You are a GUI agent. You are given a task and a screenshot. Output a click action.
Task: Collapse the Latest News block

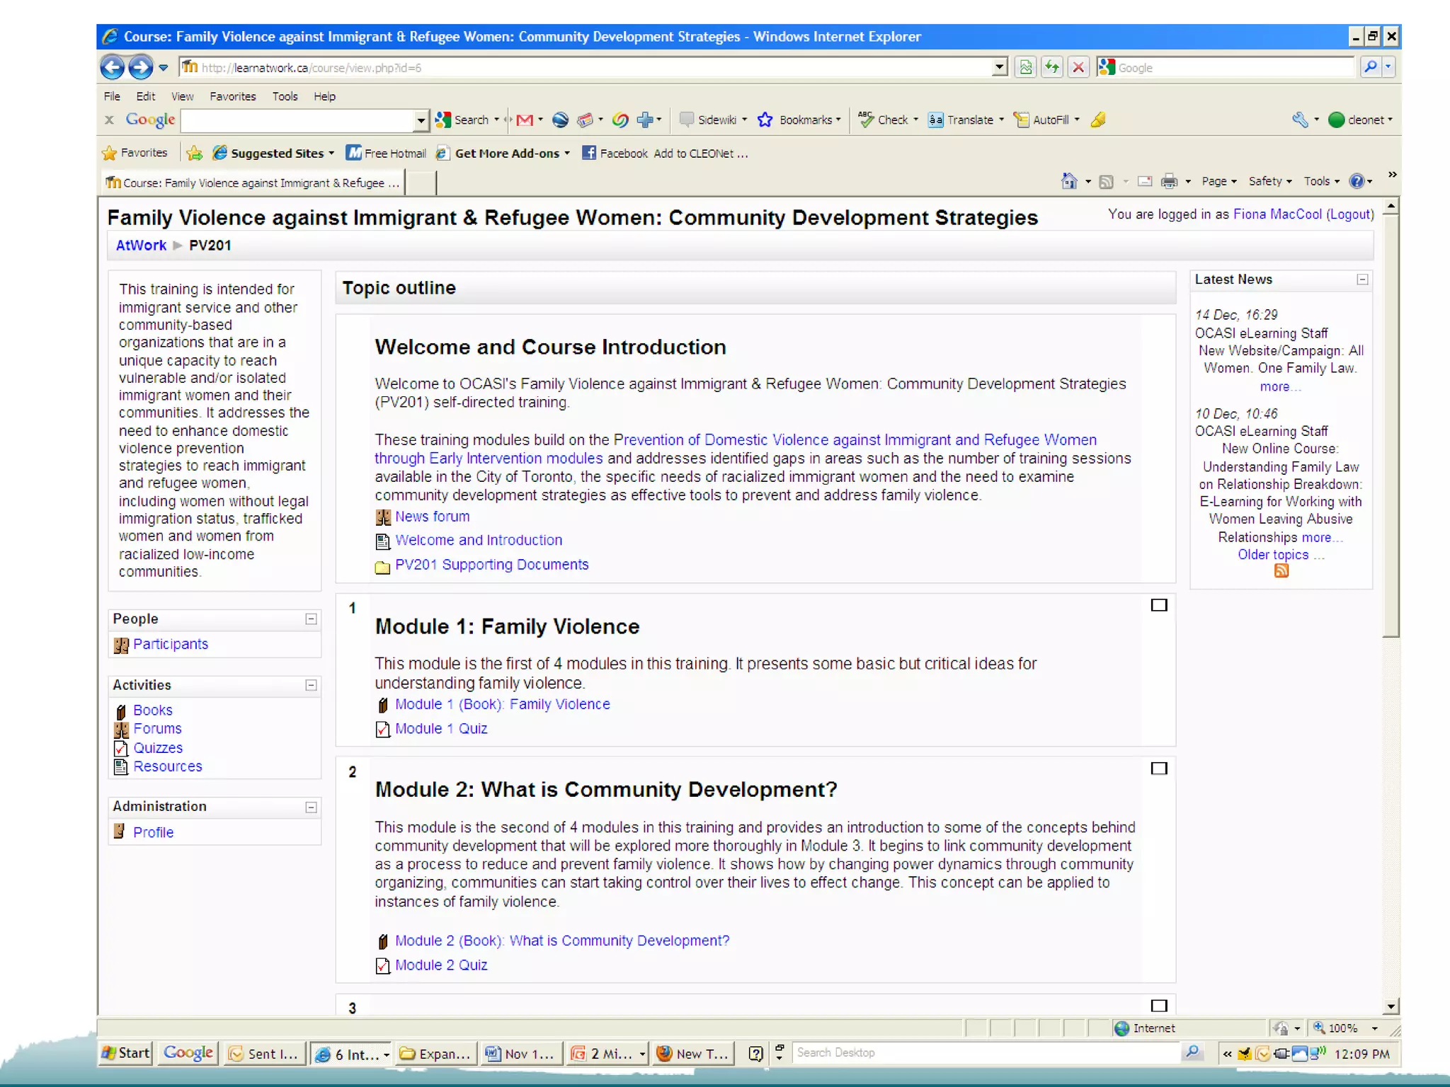click(x=1362, y=280)
